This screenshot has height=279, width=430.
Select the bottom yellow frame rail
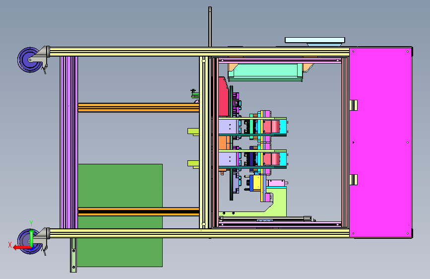(199, 233)
